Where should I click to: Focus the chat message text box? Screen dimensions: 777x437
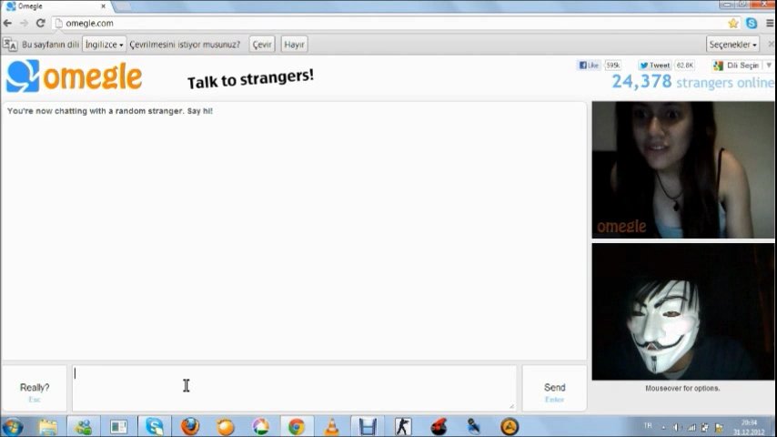click(294, 389)
